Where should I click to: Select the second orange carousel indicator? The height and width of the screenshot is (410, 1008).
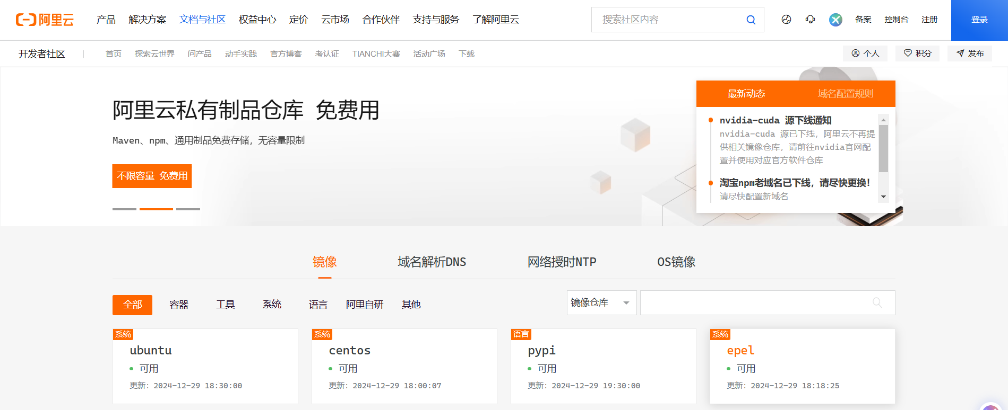156,209
